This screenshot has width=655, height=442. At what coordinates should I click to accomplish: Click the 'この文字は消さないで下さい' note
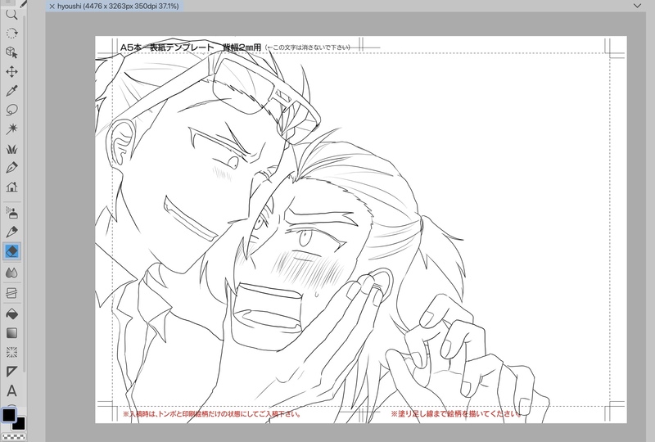coord(308,47)
